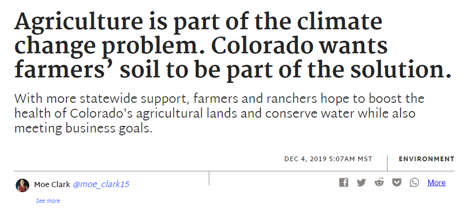The width and height of the screenshot is (465, 213).
Task: Share the article on Facebook
Action: 344,183
